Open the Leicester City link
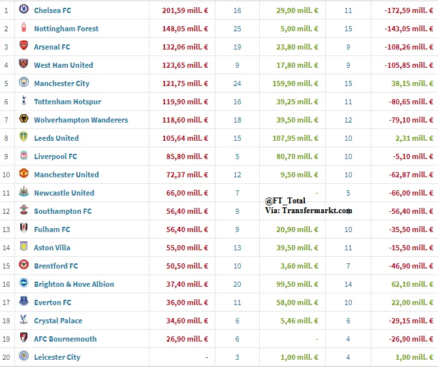This screenshot has height=367, width=438. [57, 357]
